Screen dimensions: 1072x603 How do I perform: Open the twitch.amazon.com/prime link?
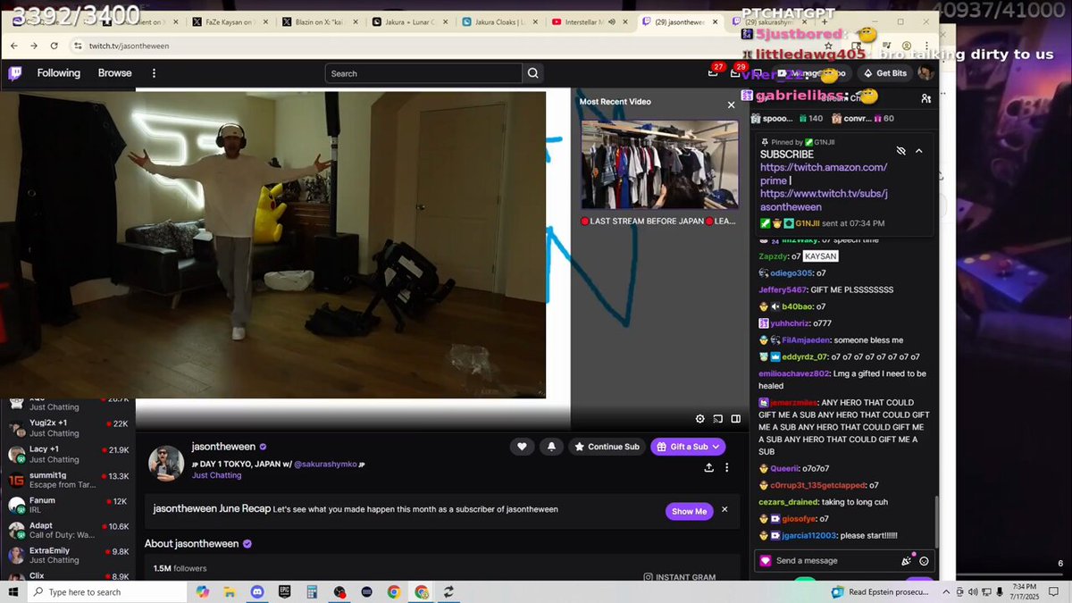[x=824, y=173]
